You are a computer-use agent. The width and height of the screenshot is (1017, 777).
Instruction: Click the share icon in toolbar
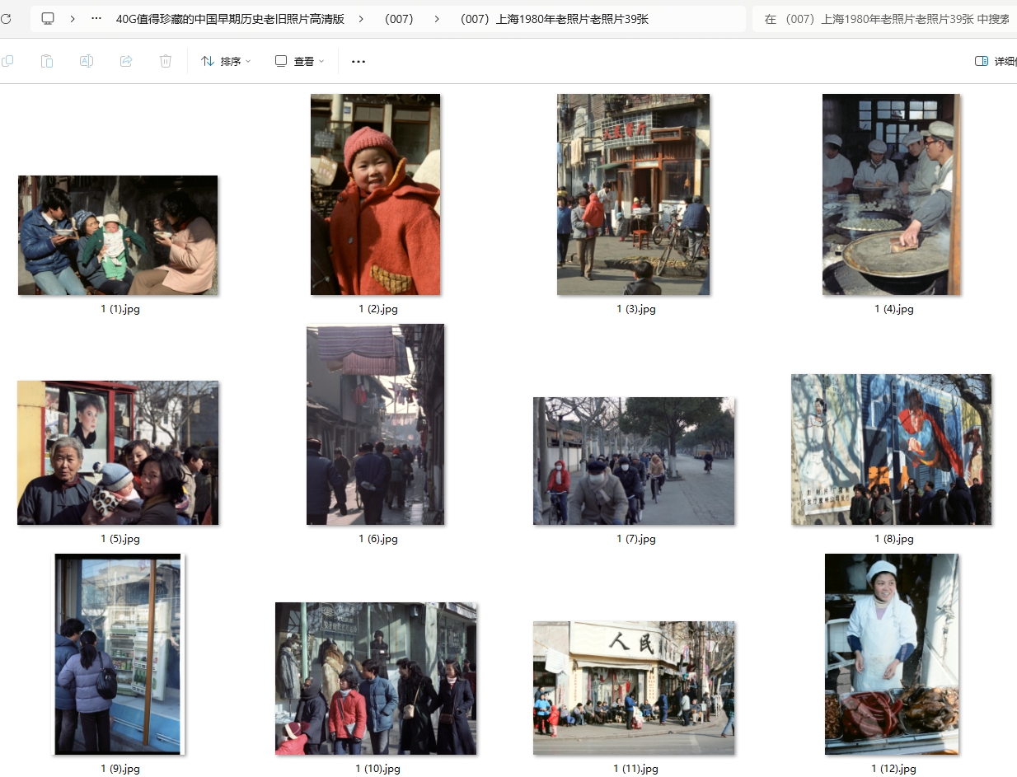(x=126, y=61)
